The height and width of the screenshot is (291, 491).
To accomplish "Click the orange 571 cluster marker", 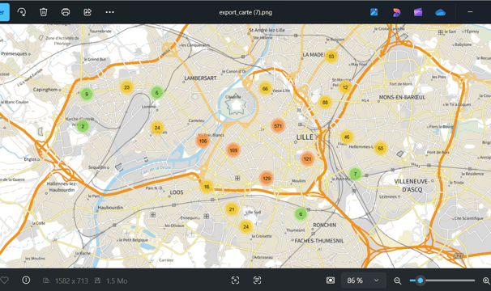I will [x=278, y=126].
